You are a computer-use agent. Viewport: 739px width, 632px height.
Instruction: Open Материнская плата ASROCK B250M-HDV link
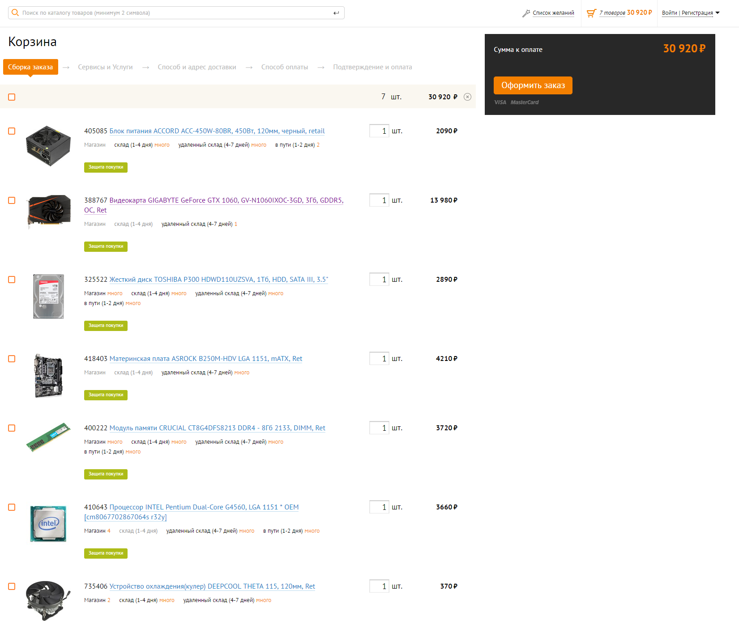206,359
